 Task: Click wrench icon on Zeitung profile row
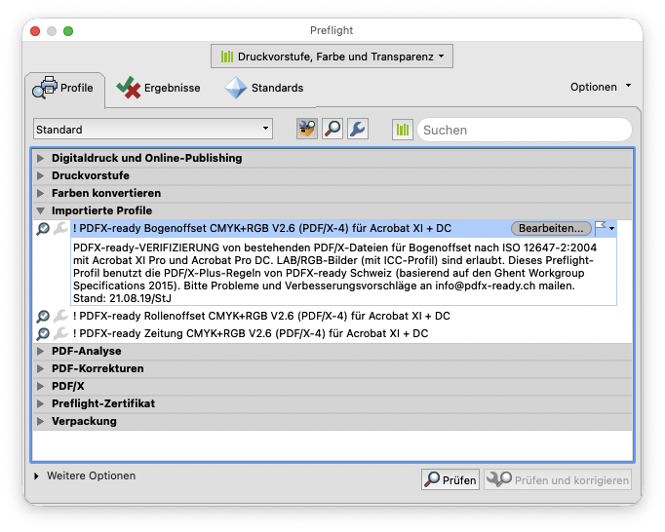(x=60, y=333)
